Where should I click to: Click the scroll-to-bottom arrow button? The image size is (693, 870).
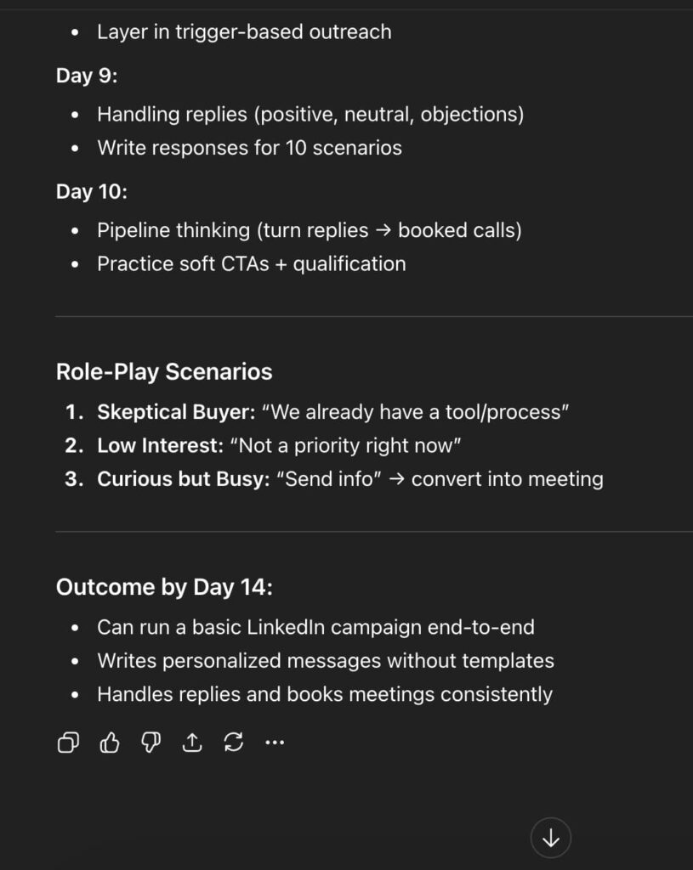[550, 837]
